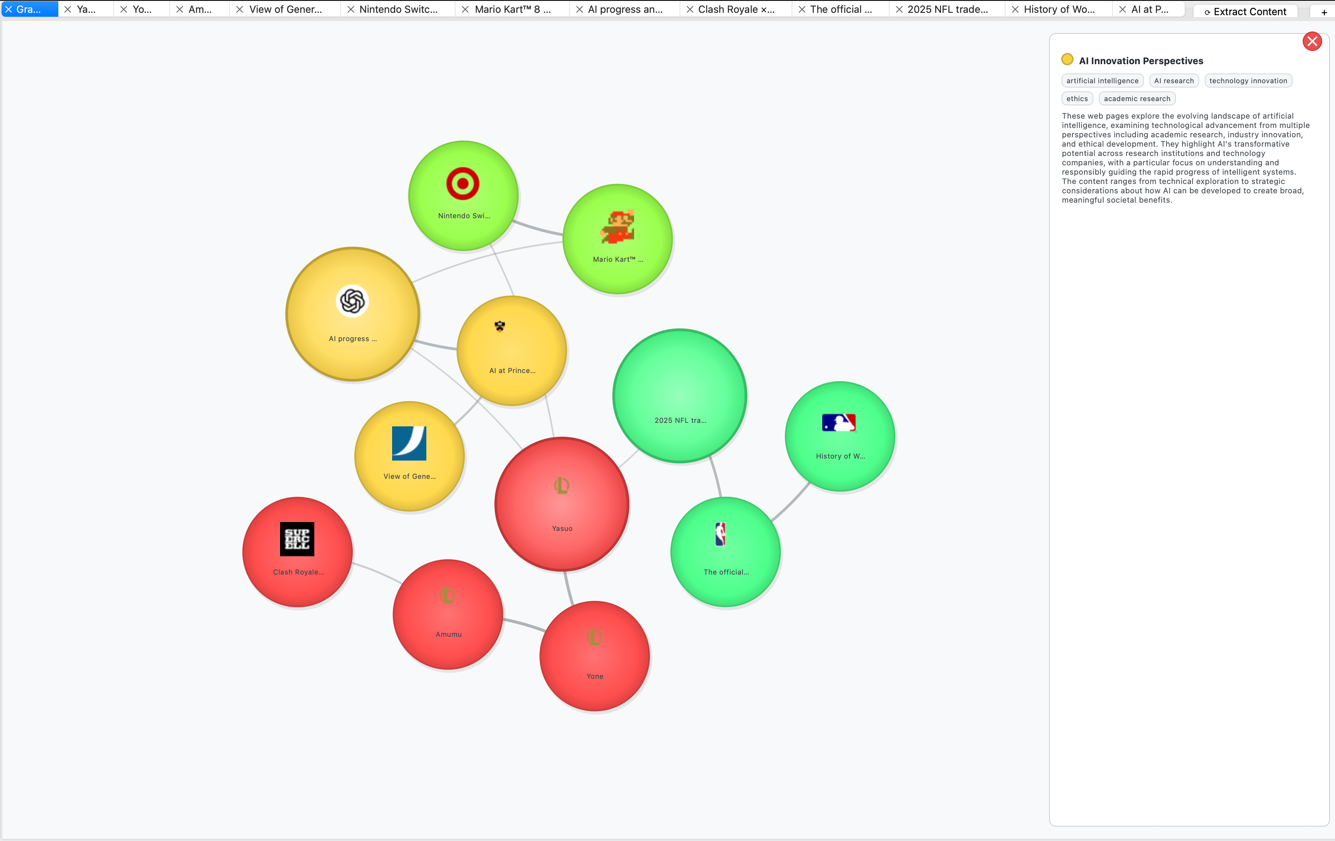Screen dimensions: 1335x841
Task: Click the OpenAI logo in AI progress node
Action: 352,301
